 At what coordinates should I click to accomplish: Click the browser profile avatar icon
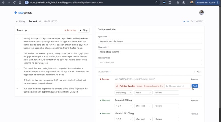pos(192,2)
